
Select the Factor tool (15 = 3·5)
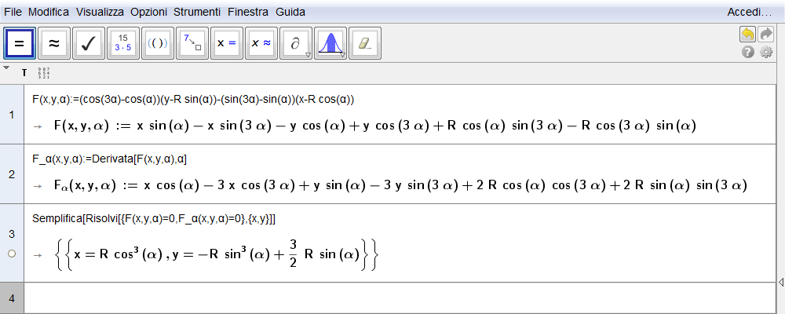coord(123,44)
